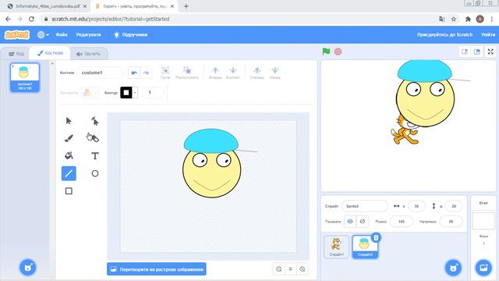
Task: Click the sprite x position field
Action: coord(416,206)
